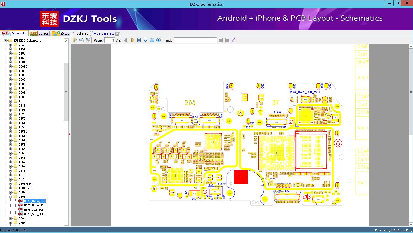This screenshot has height=233, width=413.
Task: Select the H575_Main_PCB document tab
Action: coord(104,34)
